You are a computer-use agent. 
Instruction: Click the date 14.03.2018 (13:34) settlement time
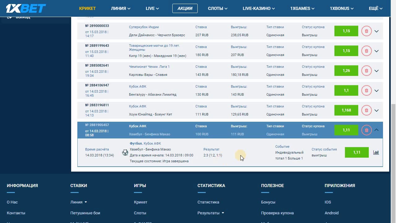[100, 155]
